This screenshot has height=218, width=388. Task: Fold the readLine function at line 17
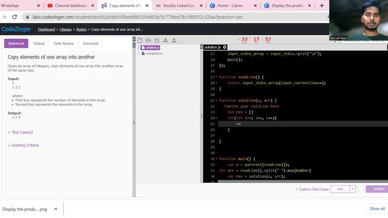tap(216, 77)
